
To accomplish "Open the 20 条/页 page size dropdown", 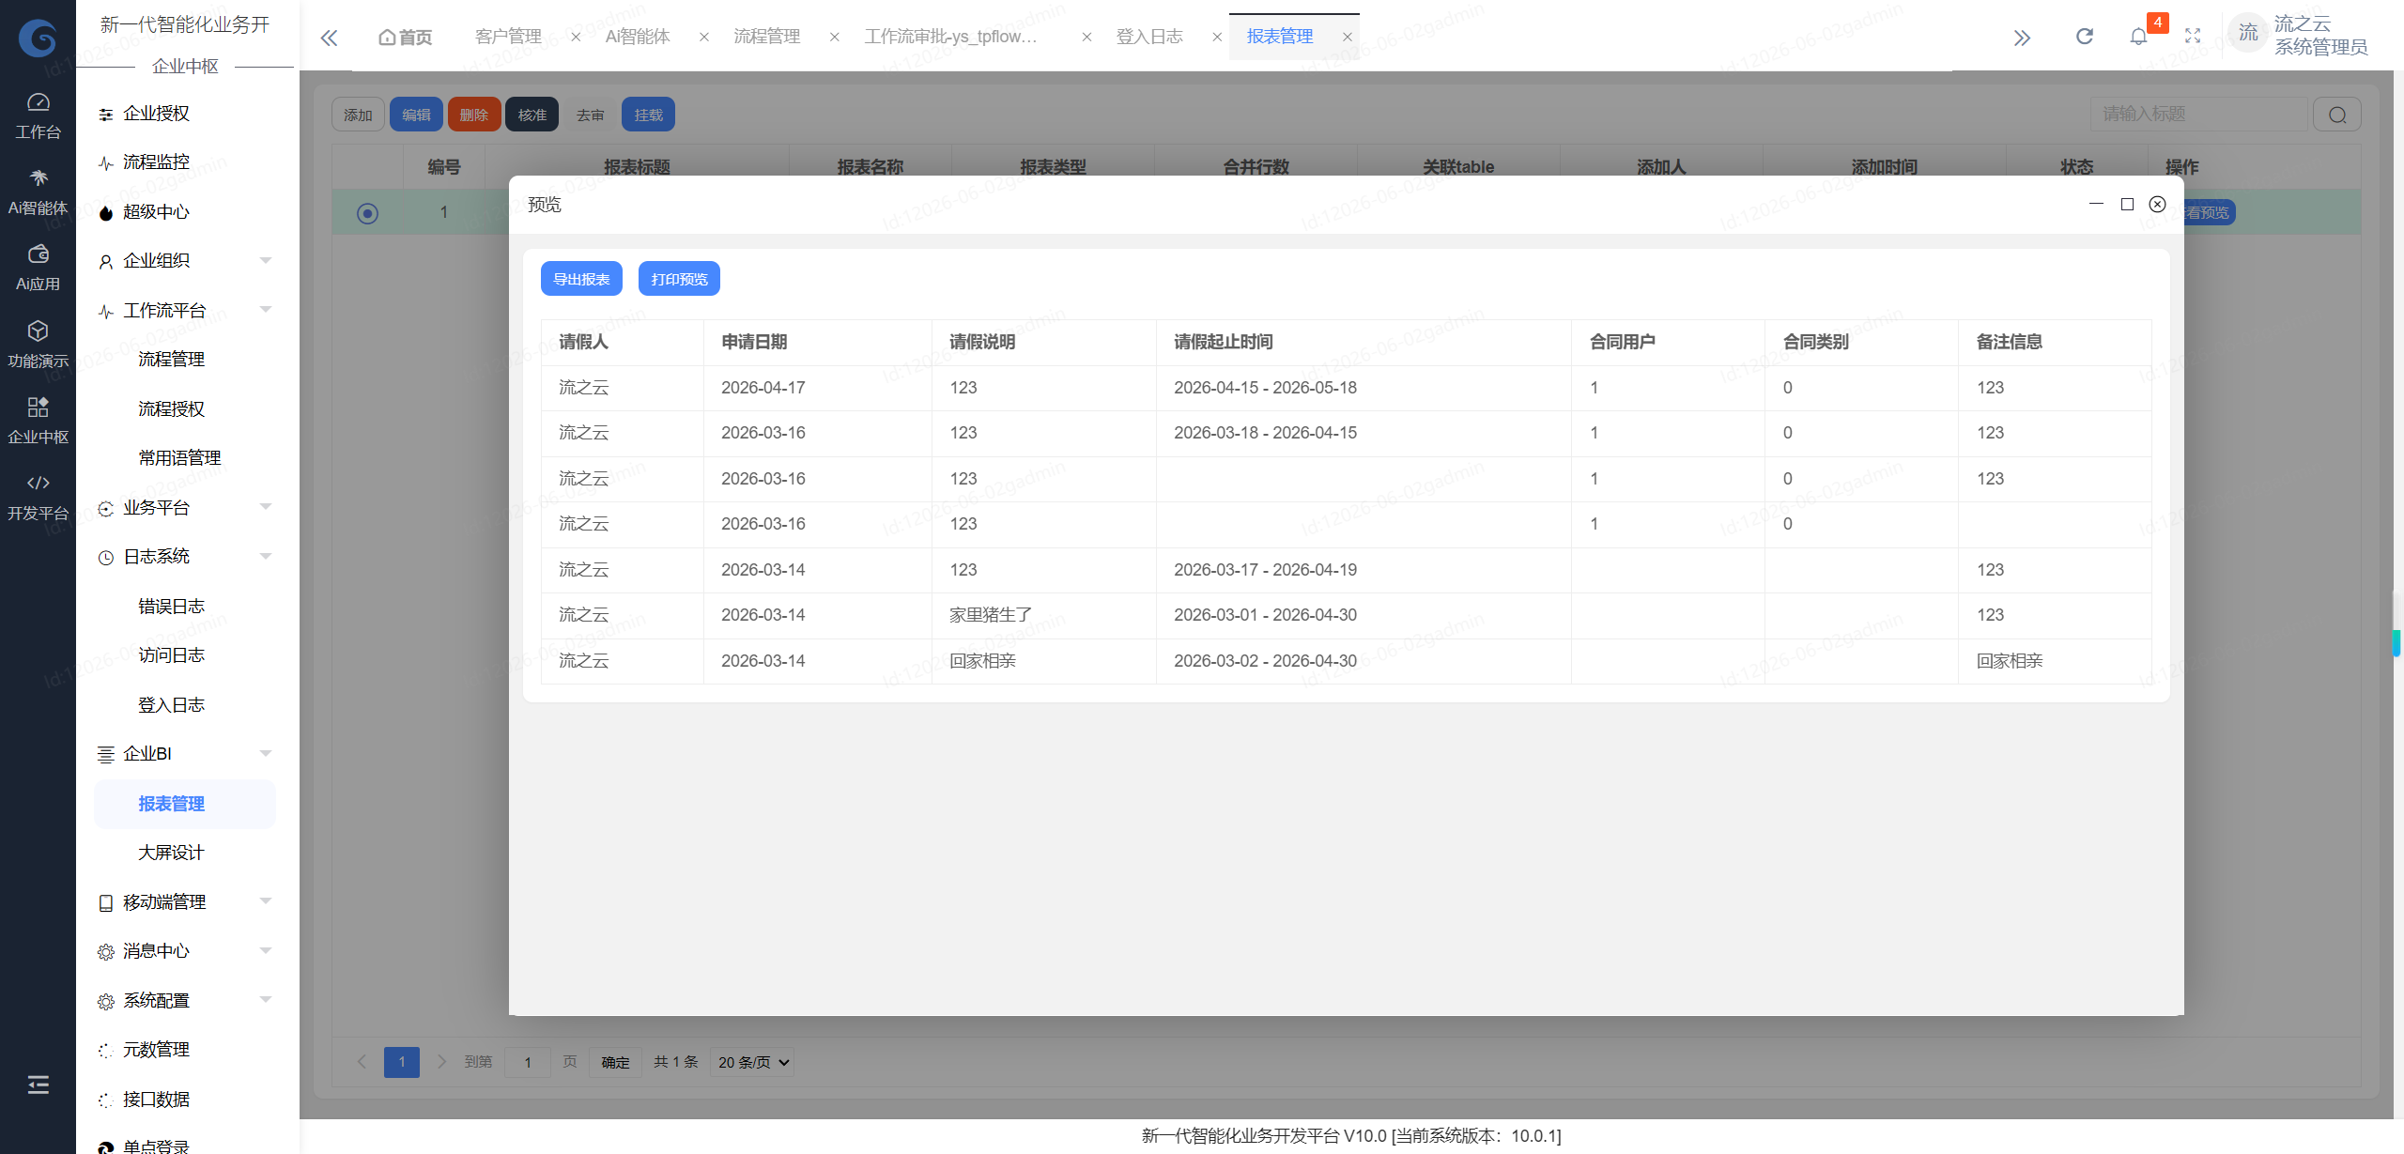I will pos(752,1062).
